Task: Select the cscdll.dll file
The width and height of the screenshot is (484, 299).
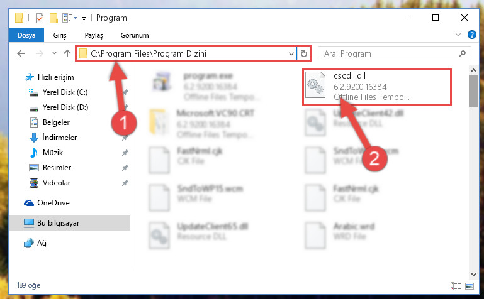Action: 377,87
